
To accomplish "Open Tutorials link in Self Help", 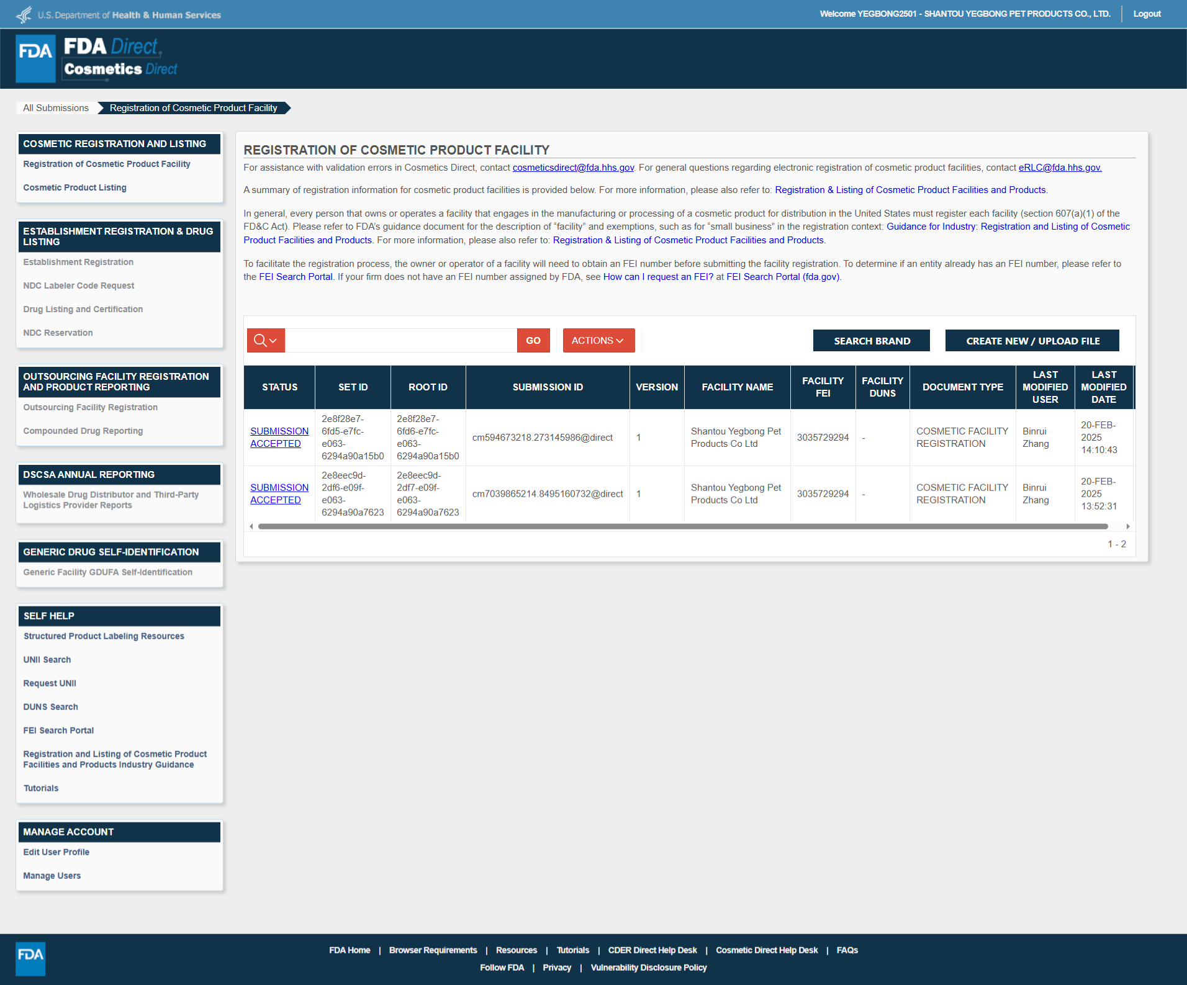I will coord(41,788).
